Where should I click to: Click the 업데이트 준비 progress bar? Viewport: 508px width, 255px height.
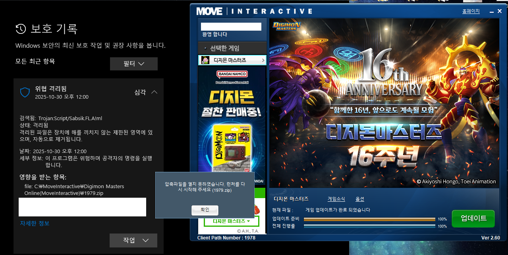click(369, 219)
